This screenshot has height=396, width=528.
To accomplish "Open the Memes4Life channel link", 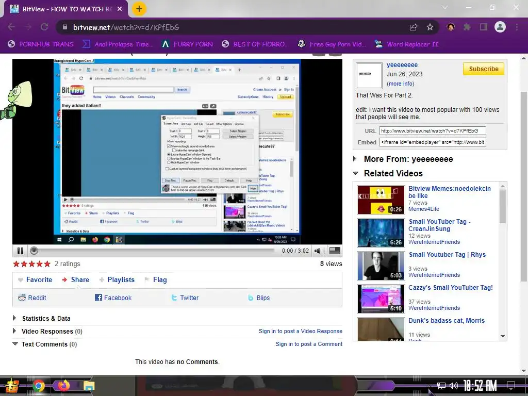I will tap(424, 209).
